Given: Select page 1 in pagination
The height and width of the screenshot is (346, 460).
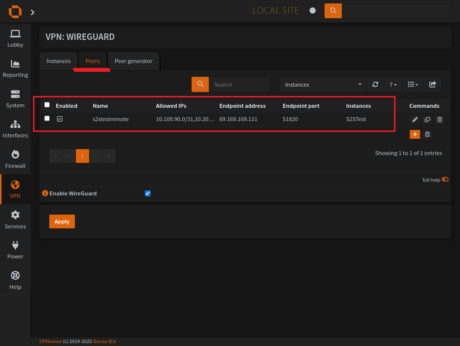Looking at the screenshot, I should [82, 156].
